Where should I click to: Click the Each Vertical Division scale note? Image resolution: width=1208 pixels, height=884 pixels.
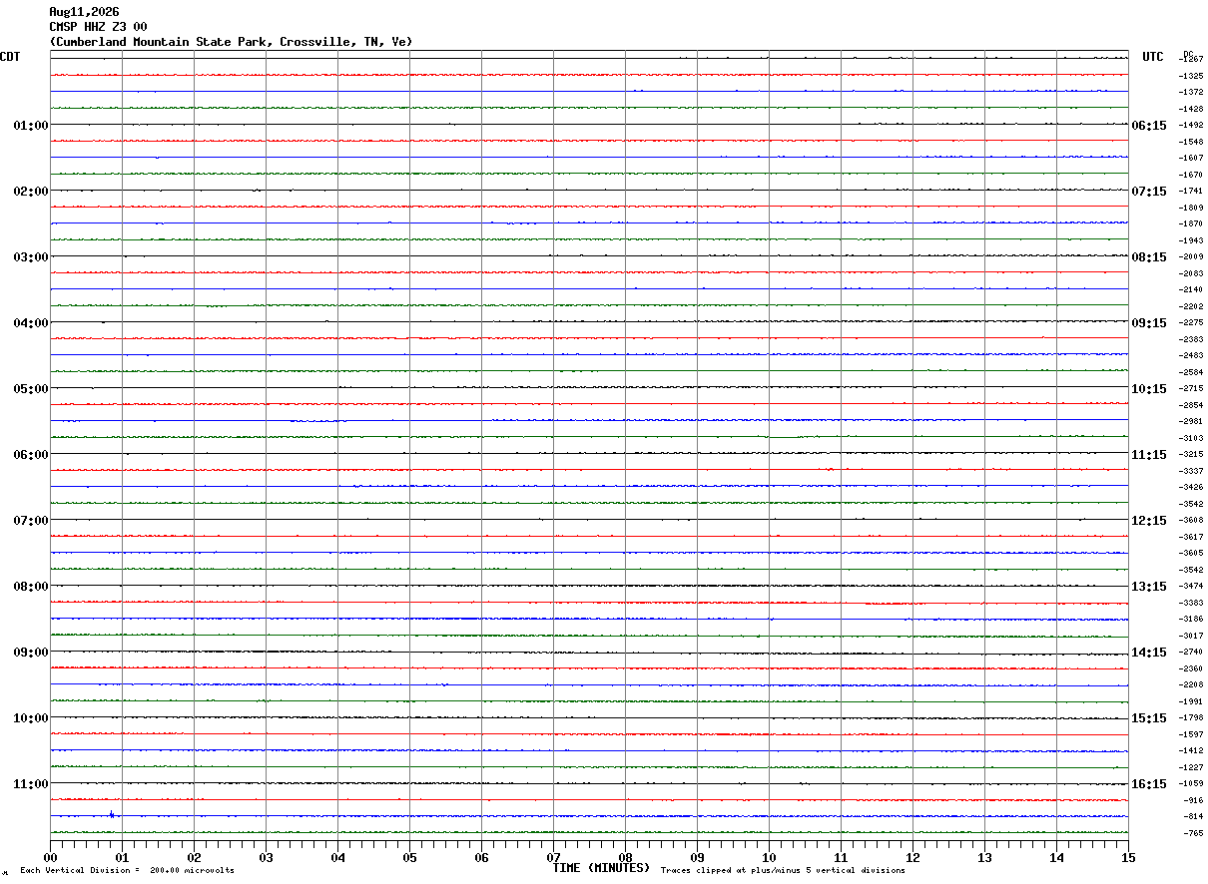tap(127, 871)
